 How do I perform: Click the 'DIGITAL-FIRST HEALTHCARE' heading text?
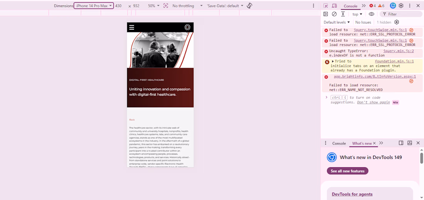[146, 80]
